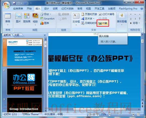Expand the 媒体剪辑 dropdown arrow
This screenshot has height=118, width=146.
(x=122, y=25)
